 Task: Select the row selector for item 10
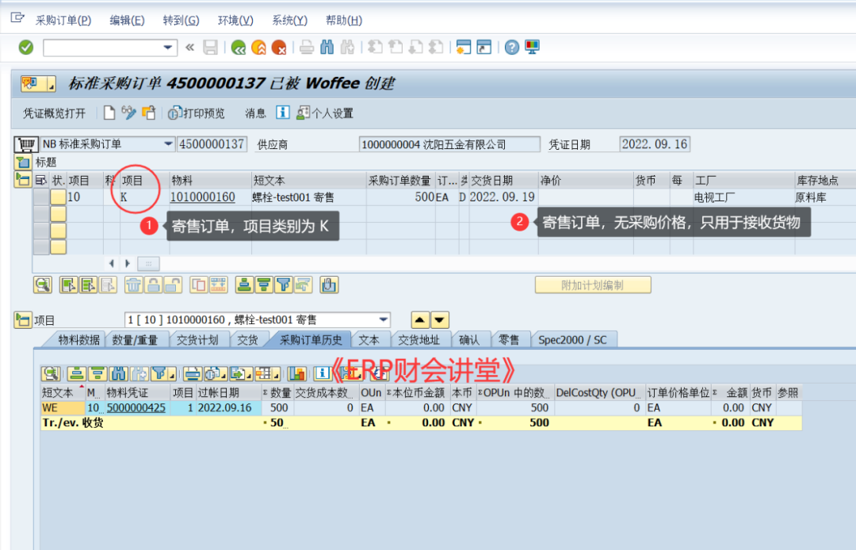pos(40,197)
